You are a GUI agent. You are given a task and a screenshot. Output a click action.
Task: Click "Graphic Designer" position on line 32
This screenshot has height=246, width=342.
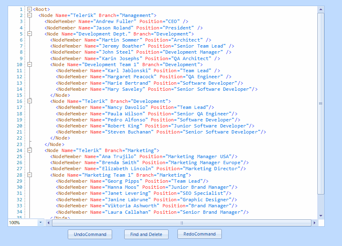[x=206, y=200]
